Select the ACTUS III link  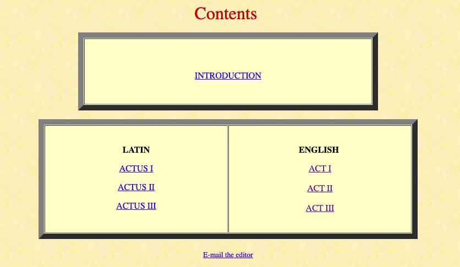(x=136, y=206)
